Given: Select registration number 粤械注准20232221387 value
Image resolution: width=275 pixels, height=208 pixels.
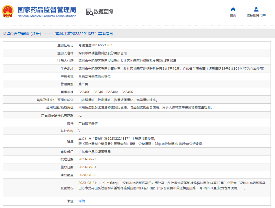Looking at the screenshot, I should point(95,45).
